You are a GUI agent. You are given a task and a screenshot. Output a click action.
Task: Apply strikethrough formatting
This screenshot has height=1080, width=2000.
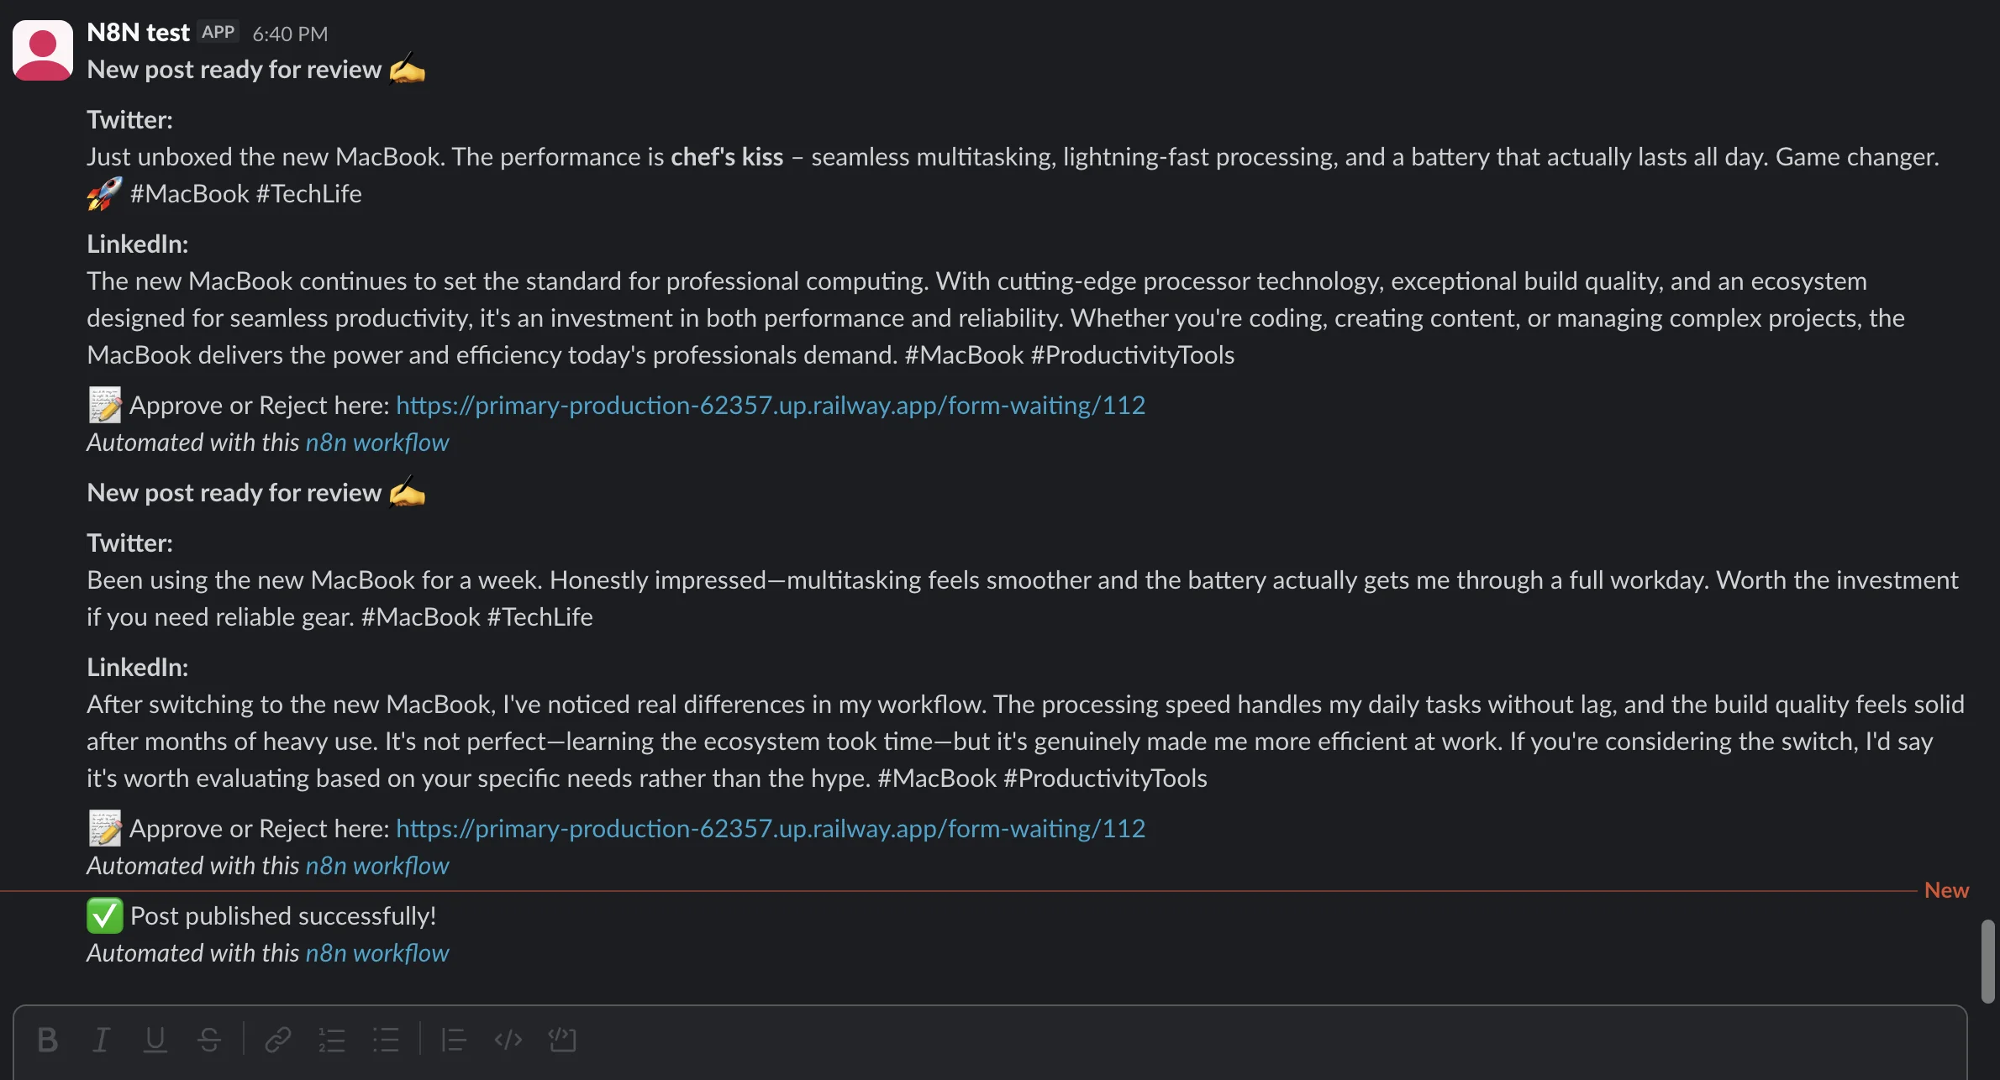(x=209, y=1040)
